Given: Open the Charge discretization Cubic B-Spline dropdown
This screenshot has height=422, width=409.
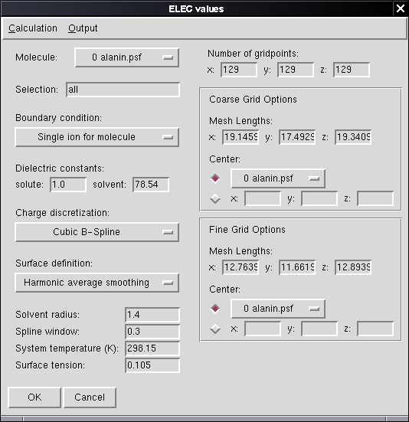Looking at the screenshot, I should tap(97, 232).
